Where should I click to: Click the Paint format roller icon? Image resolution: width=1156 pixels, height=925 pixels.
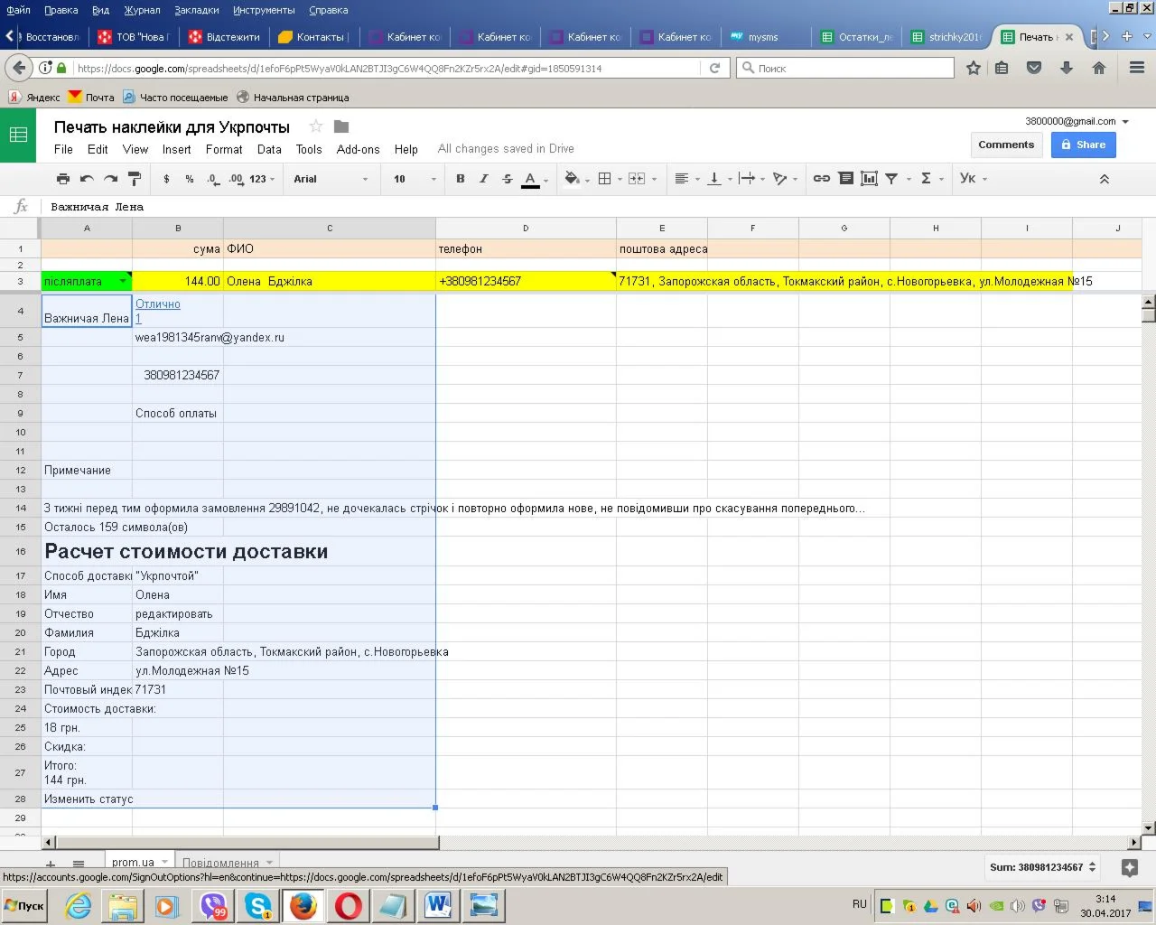(135, 179)
